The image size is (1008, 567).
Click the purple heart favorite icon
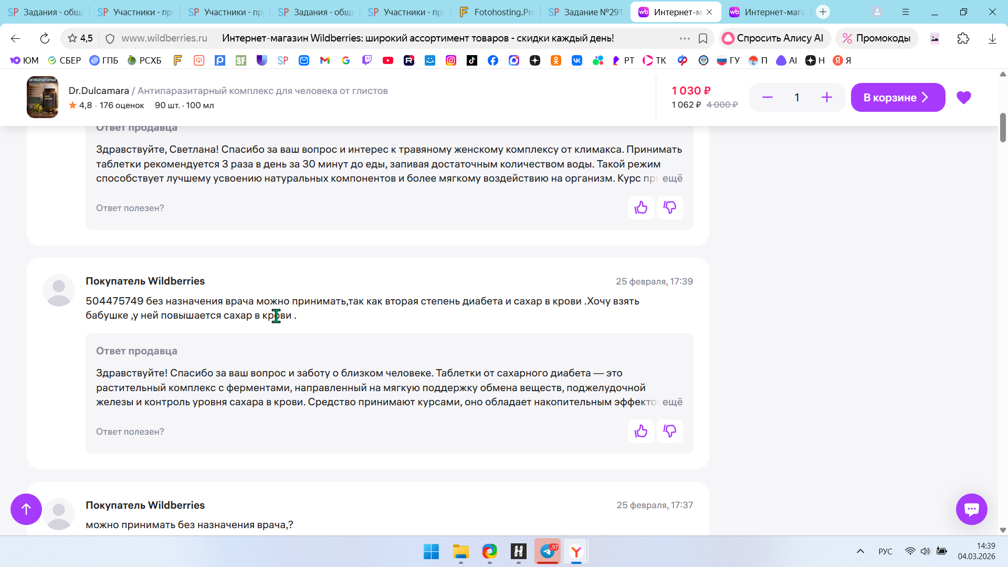(x=963, y=98)
